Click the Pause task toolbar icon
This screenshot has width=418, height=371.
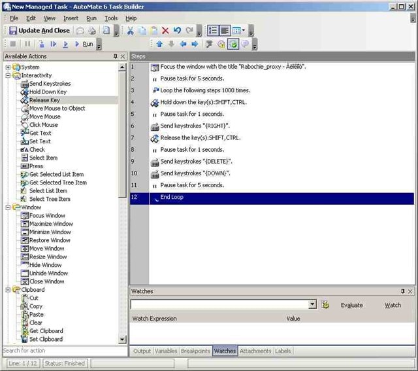tap(27, 44)
